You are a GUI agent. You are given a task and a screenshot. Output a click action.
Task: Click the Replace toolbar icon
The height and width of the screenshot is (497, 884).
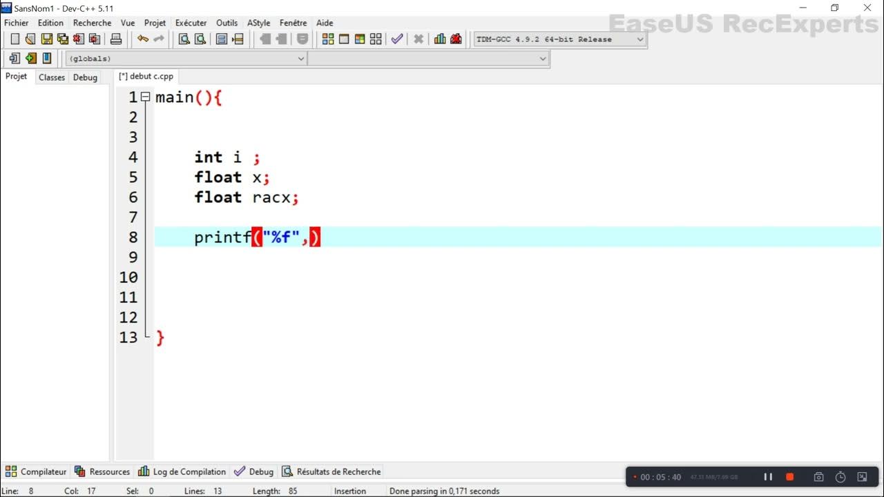click(200, 39)
